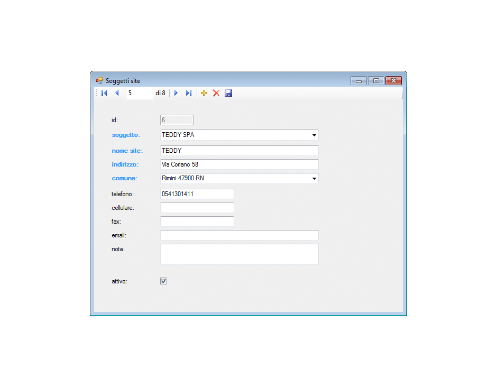The height and width of the screenshot is (387, 497).
Task: Go to the first record
Action: 104,93
